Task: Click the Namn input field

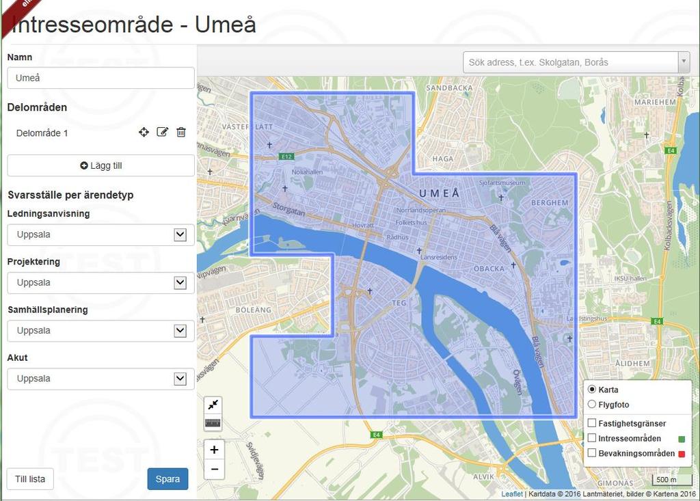Action: 101,78
